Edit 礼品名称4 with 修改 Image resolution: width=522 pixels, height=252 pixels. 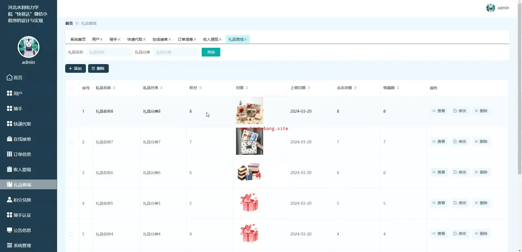[460, 234]
